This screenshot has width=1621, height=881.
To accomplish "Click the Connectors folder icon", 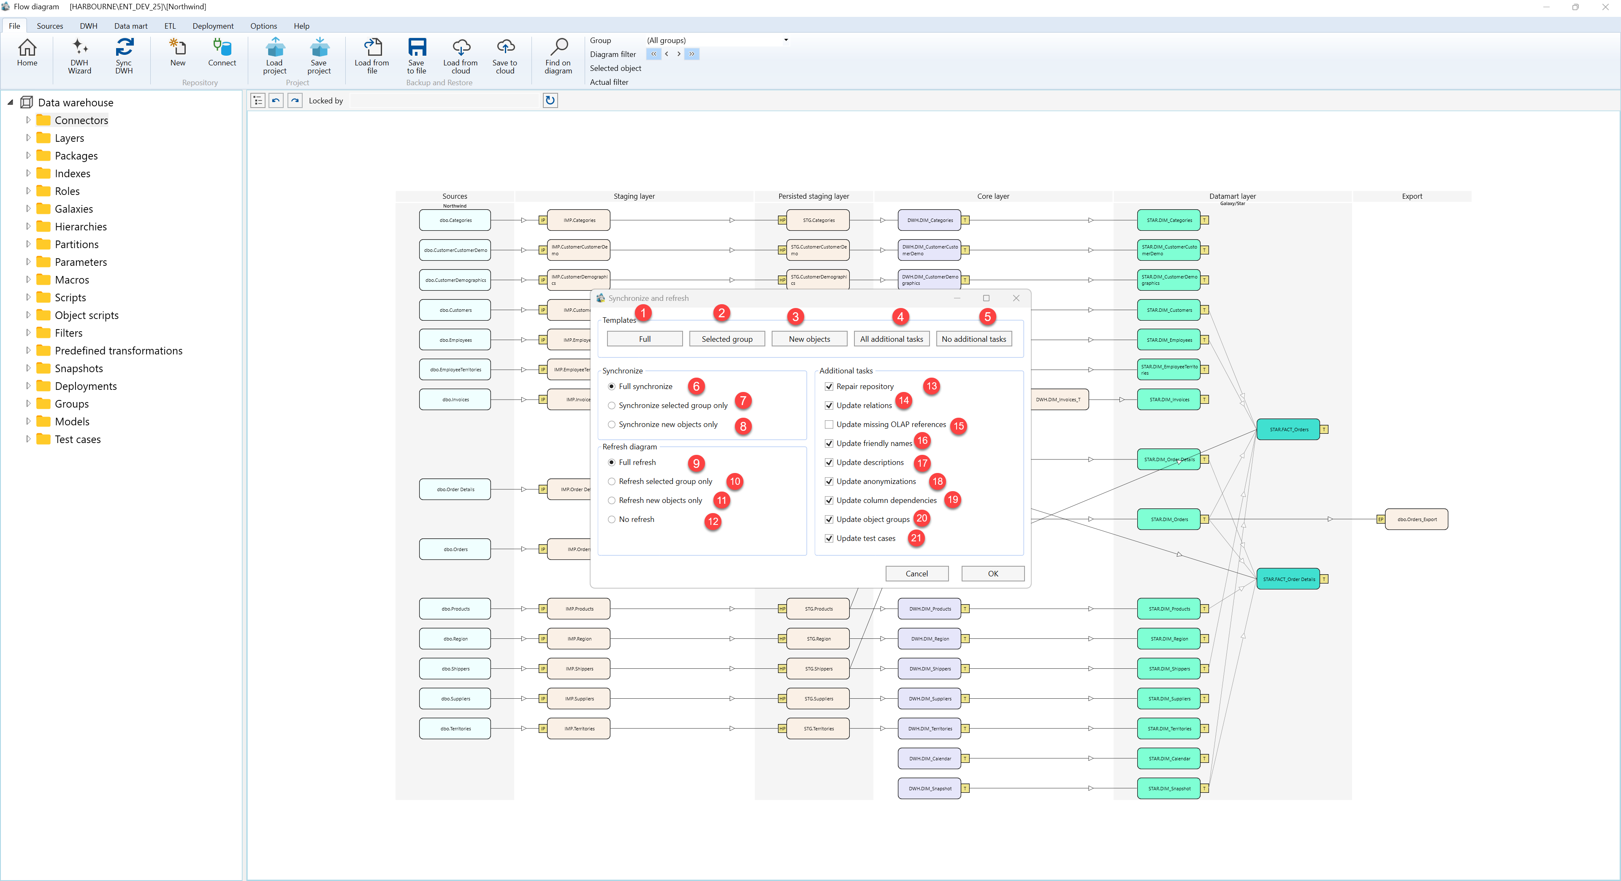I will coord(43,120).
